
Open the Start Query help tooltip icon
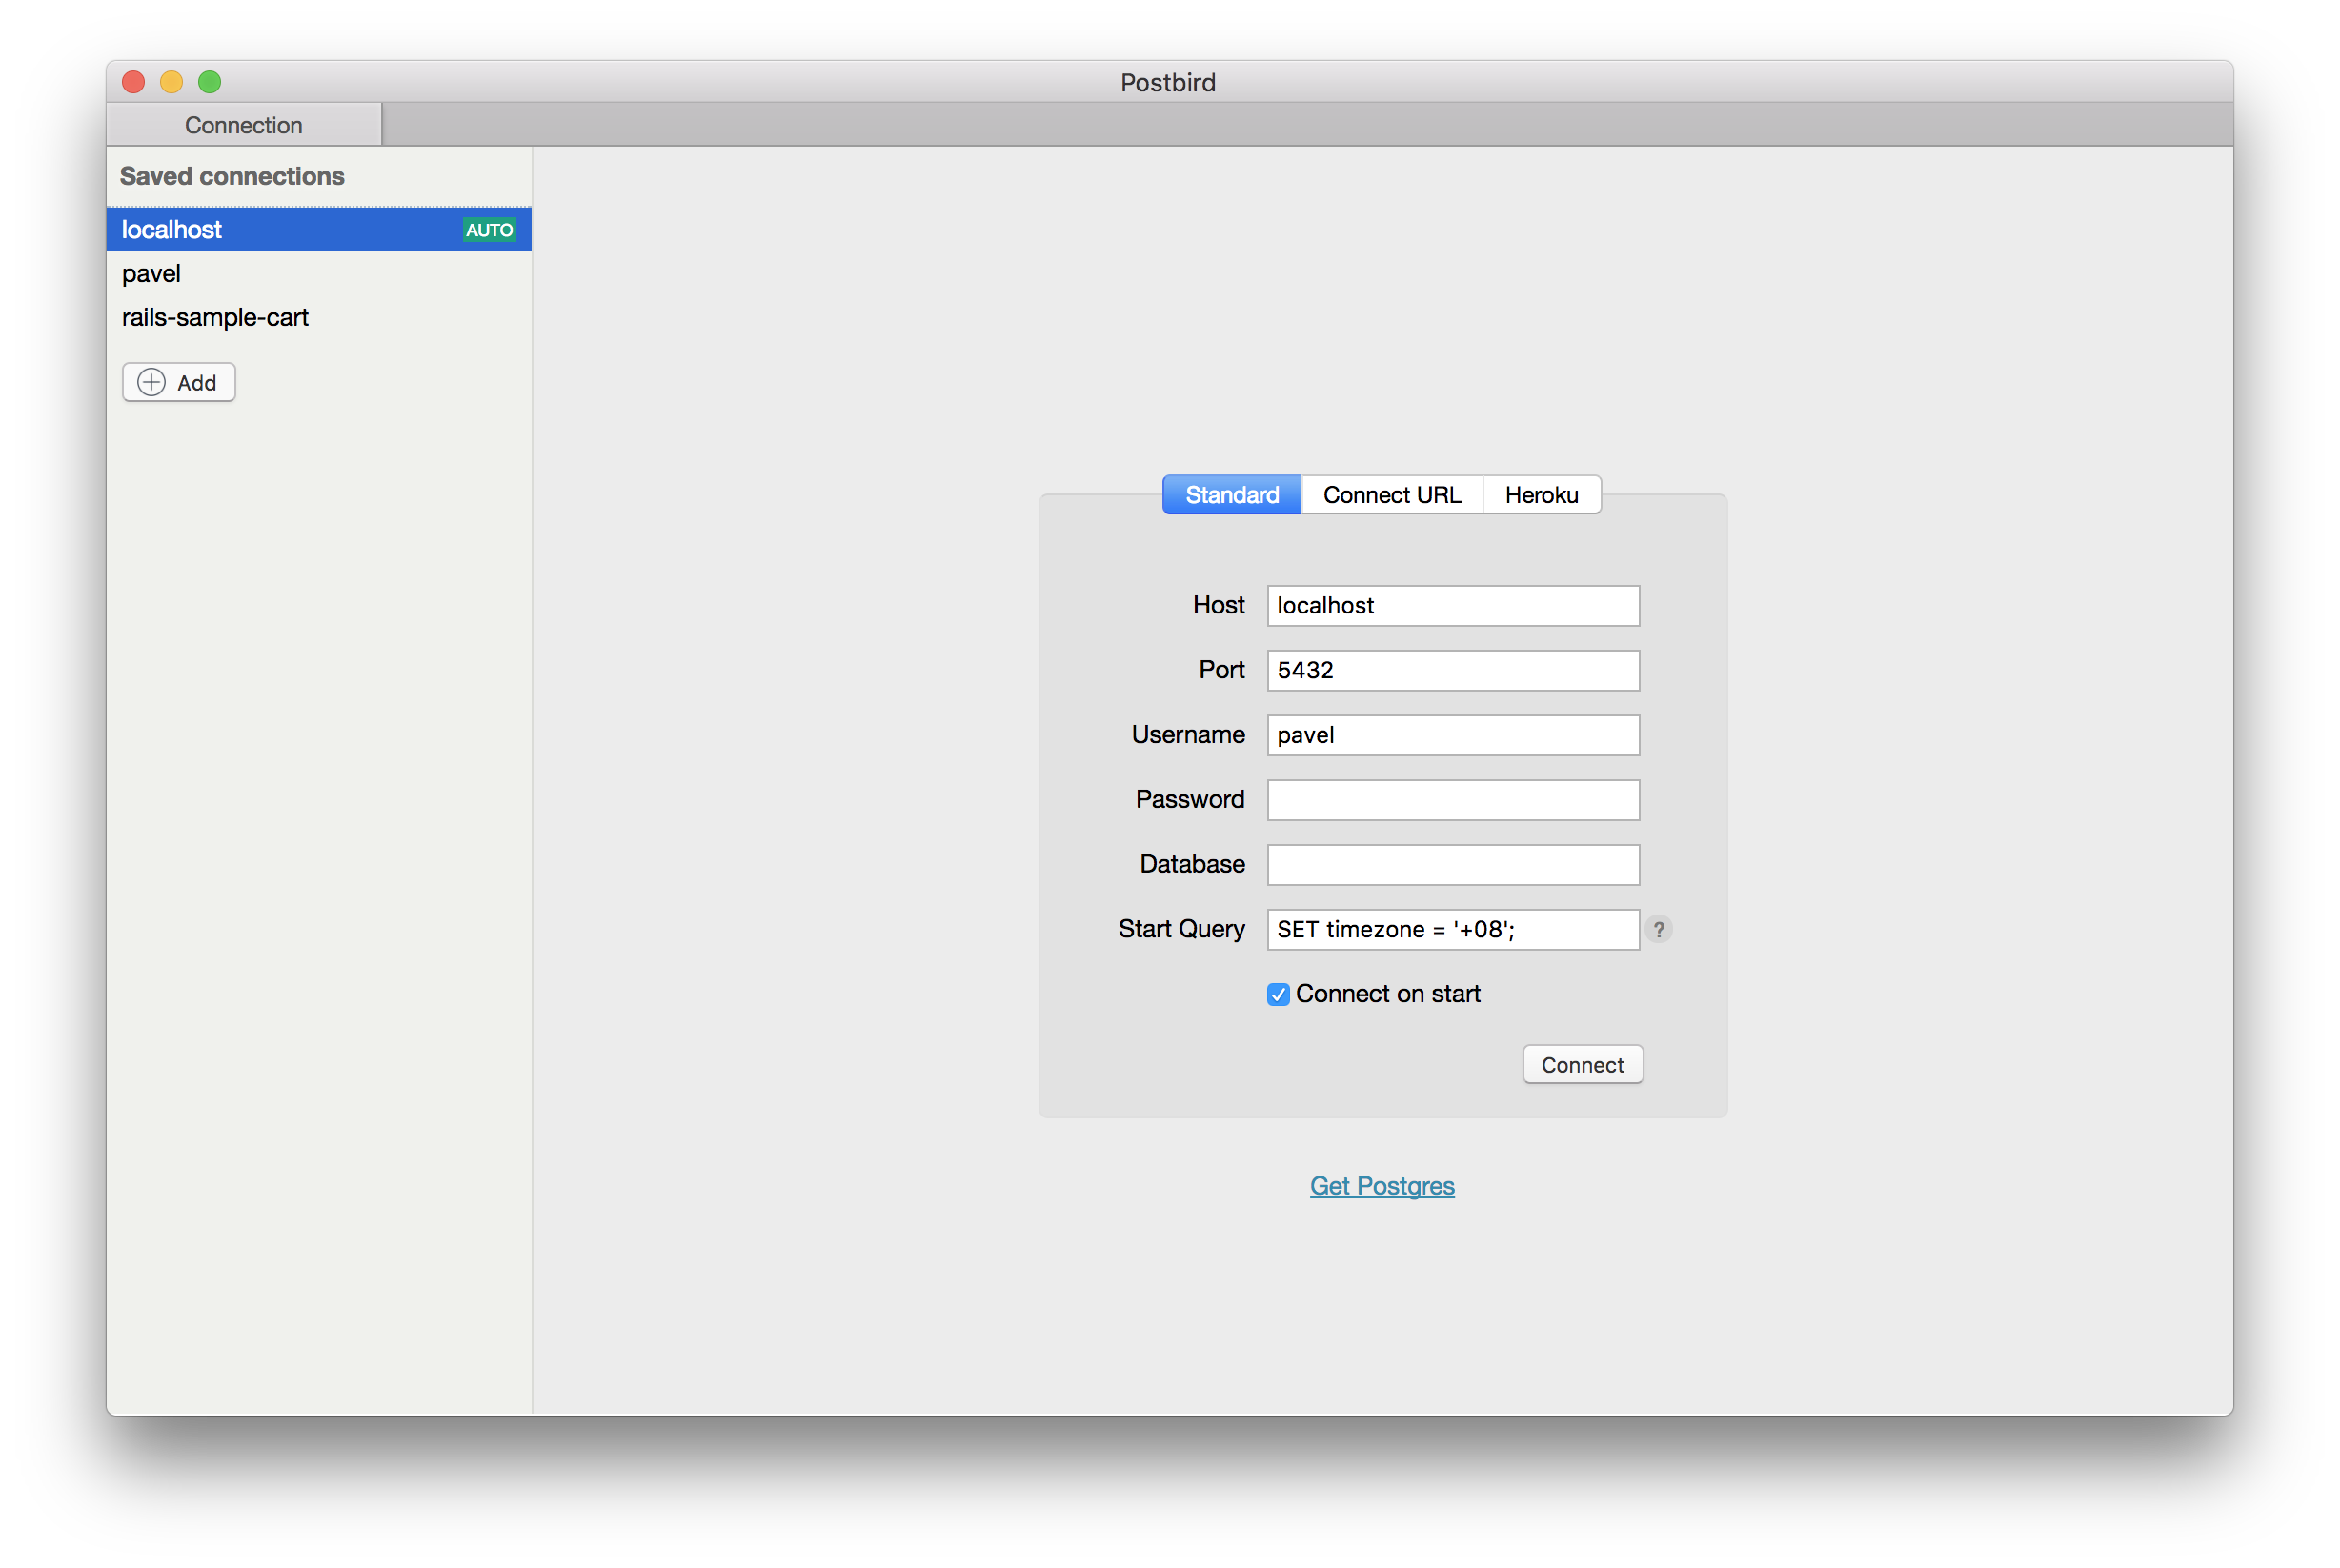[x=1659, y=929]
